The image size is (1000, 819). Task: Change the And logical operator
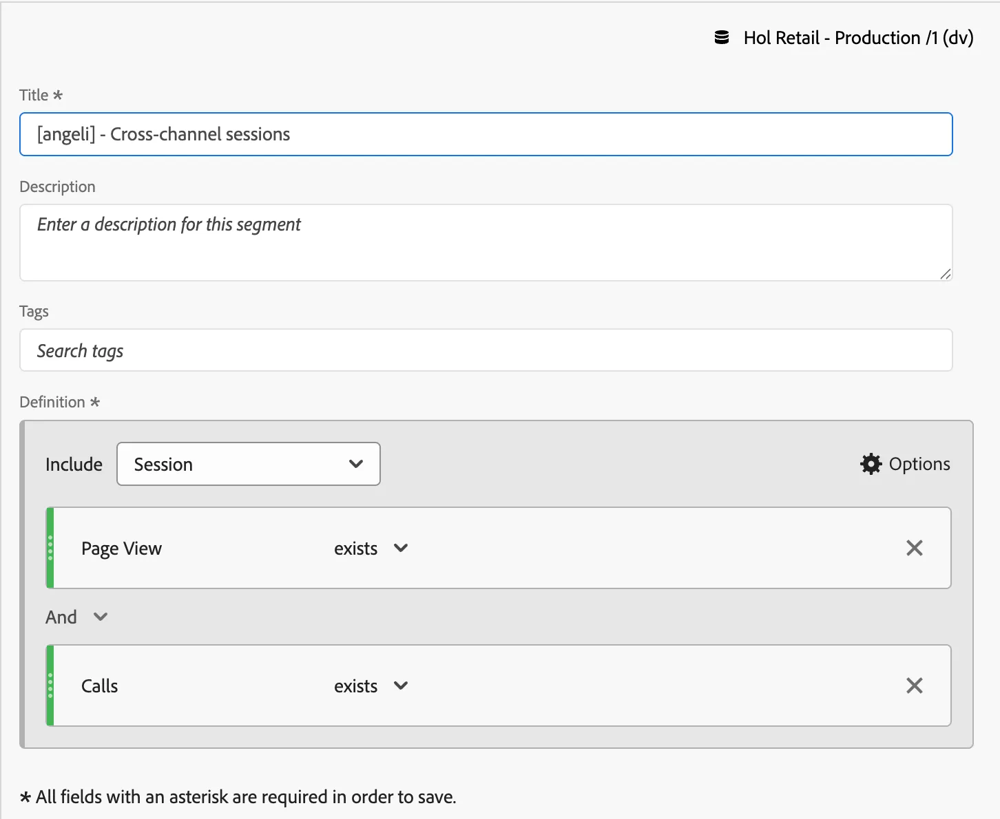(76, 617)
